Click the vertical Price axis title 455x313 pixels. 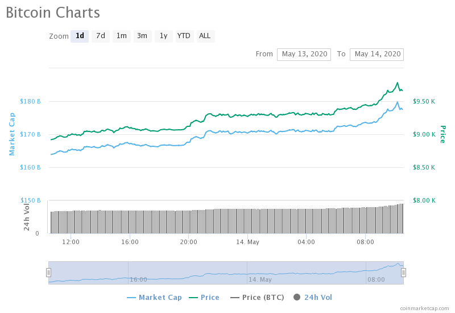click(x=443, y=134)
